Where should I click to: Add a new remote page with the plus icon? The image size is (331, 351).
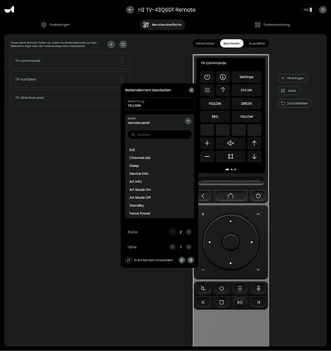click(111, 44)
